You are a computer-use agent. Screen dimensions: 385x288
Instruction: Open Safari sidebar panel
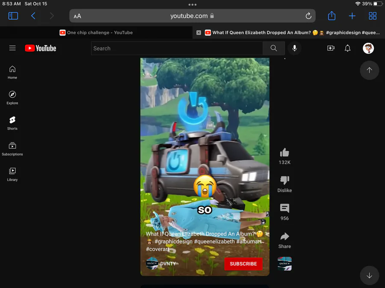point(13,16)
